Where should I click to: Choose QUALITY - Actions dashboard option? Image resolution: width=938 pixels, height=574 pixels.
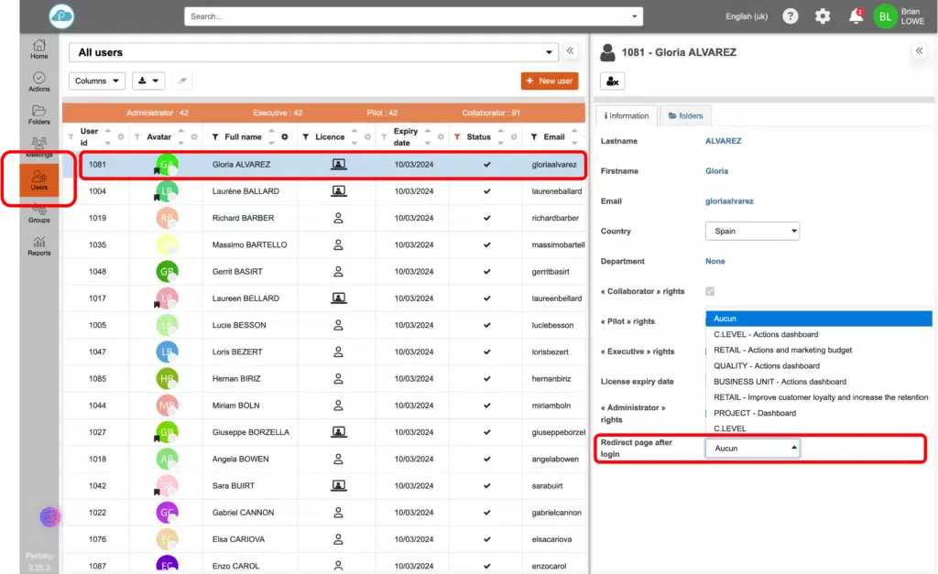click(766, 366)
